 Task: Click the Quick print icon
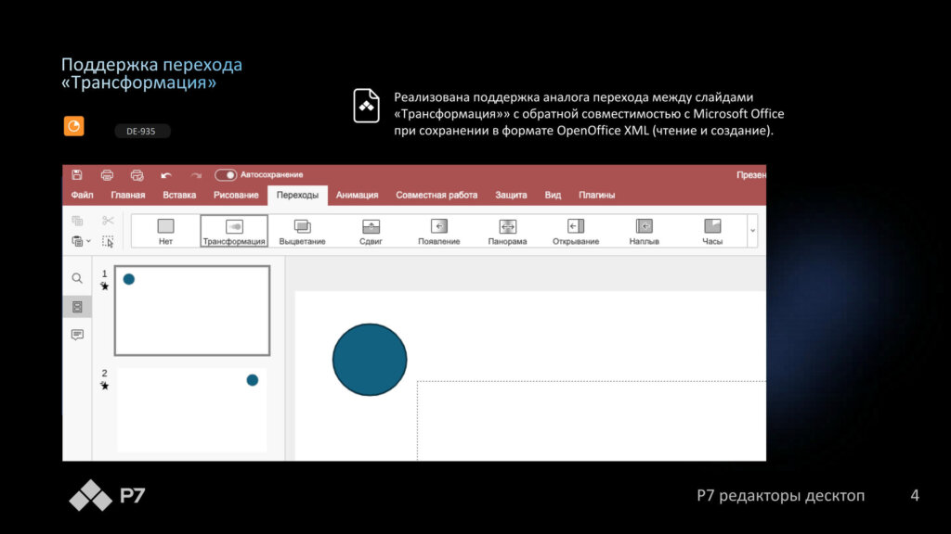(x=137, y=175)
